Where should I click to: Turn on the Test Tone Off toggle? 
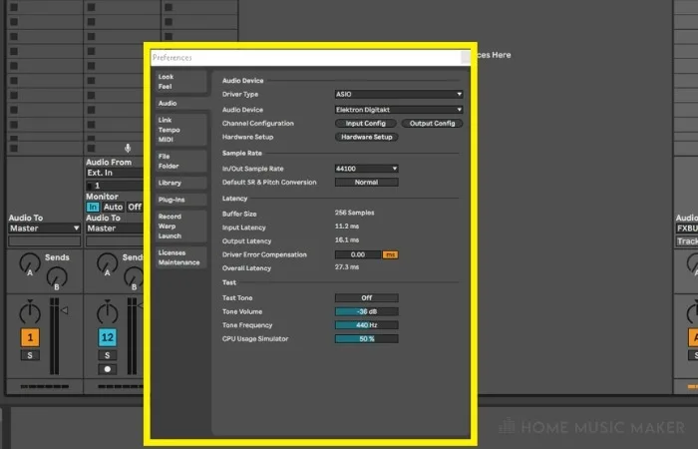tap(366, 298)
